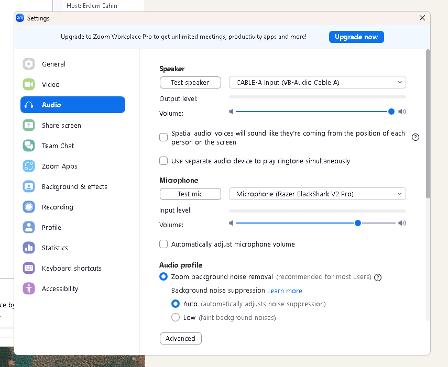The width and height of the screenshot is (448, 367).
Task: Open Background & effects settings
Action: coord(73,186)
